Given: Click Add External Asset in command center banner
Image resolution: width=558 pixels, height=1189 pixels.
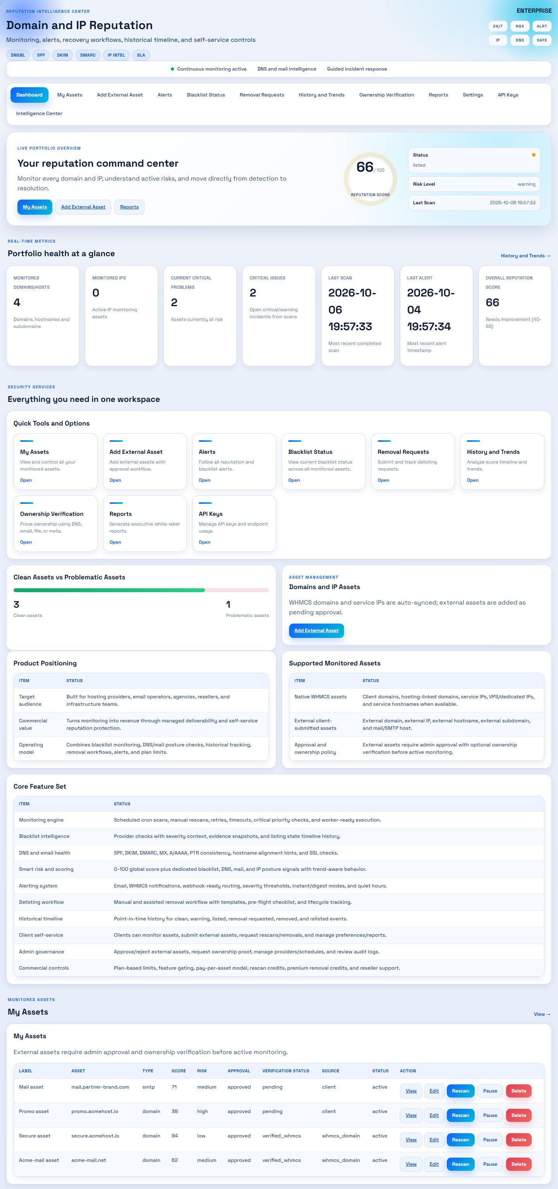Looking at the screenshot, I should coord(83,207).
